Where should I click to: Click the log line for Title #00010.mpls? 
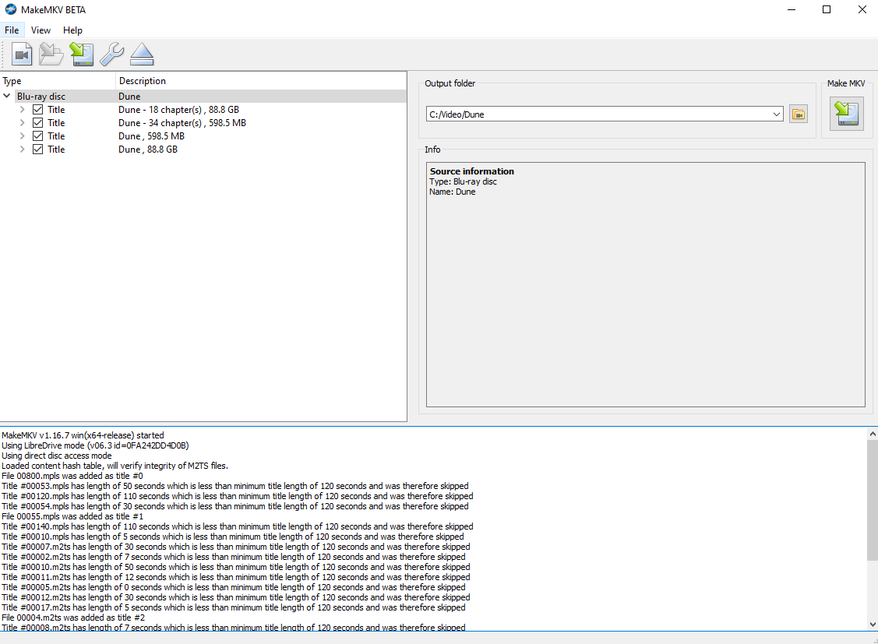coord(233,537)
